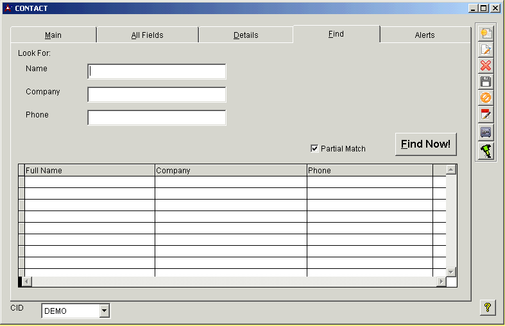
Task: Switch to the Main tab
Action: [x=53, y=35]
